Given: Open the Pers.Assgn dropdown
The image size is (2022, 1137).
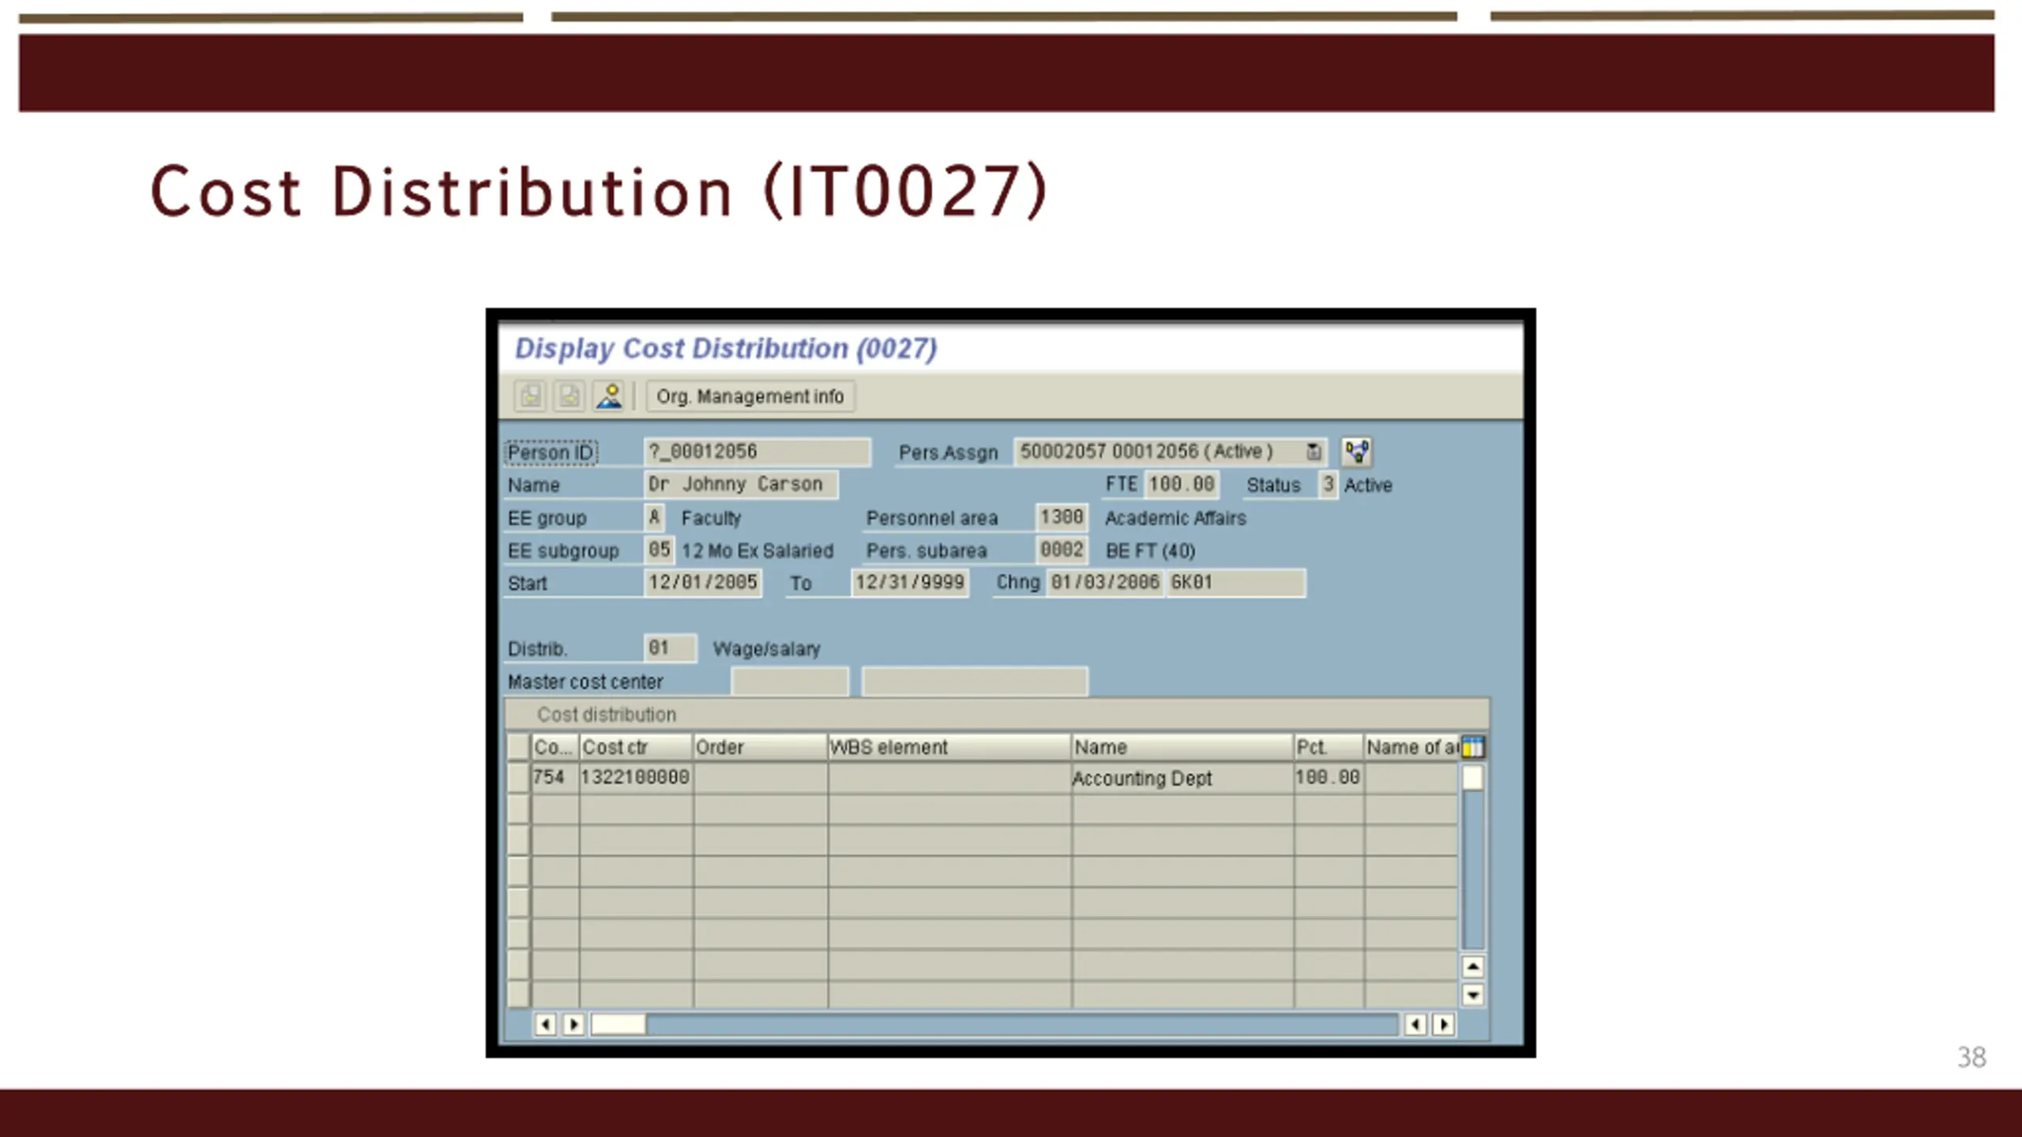Looking at the screenshot, I should click(x=1313, y=452).
